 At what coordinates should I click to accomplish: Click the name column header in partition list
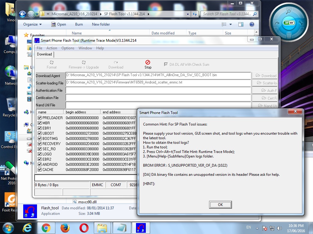pos(50,112)
